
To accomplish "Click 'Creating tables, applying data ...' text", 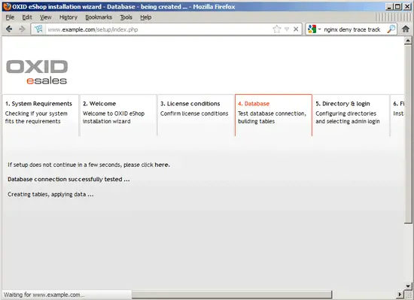I will (x=50, y=194).
